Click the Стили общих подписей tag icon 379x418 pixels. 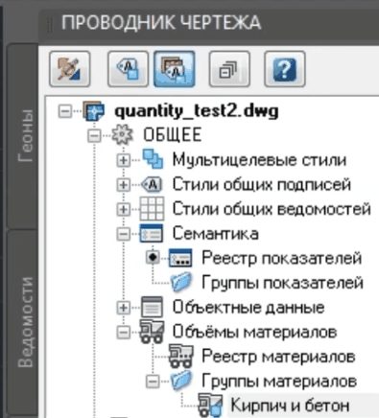[152, 184]
